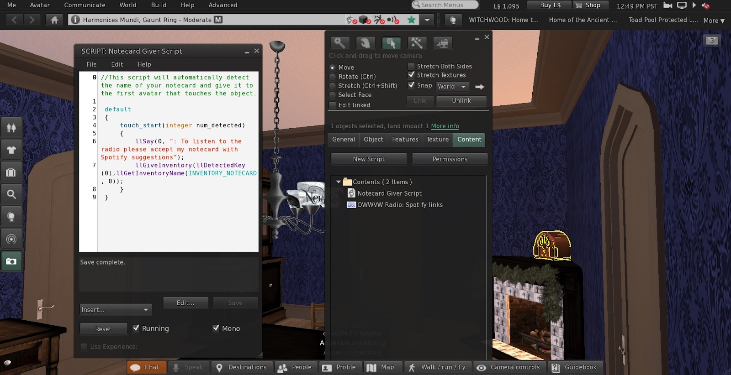Open the More info link
This screenshot has width=731, height=375.
445,126
